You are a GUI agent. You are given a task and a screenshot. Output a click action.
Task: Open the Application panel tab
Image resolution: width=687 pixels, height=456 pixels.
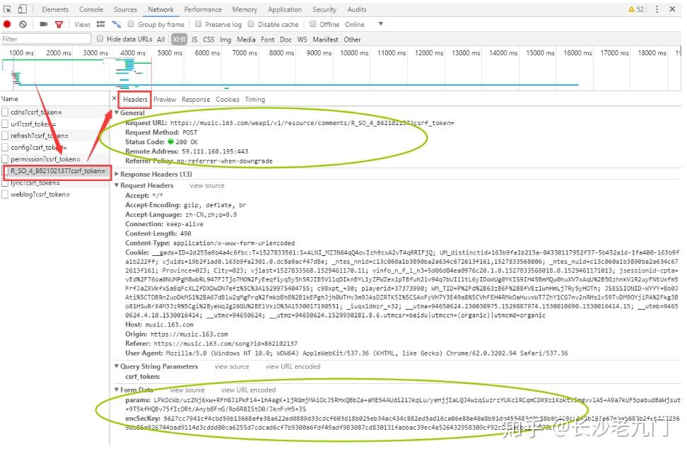pos(285,9)
